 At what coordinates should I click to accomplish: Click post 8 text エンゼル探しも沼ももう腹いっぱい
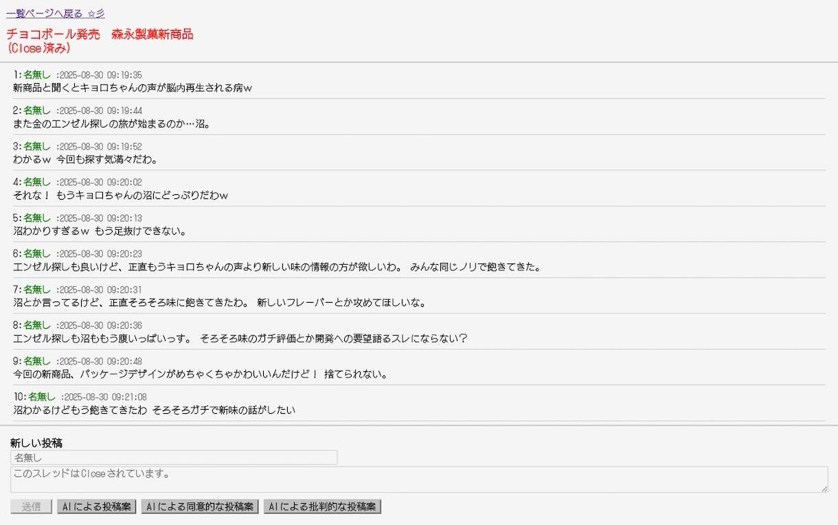pyautogui.click(x=240, y=338)
